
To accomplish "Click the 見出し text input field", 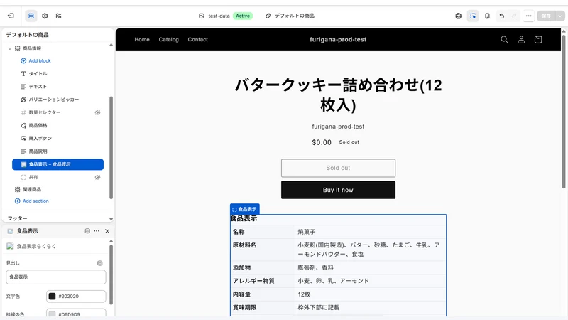I will click(x=56, y=277).
